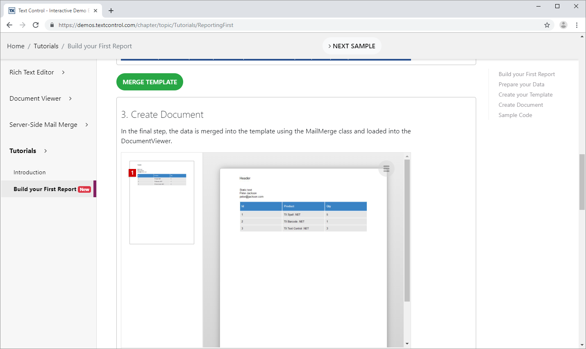Screen dimensions: 586x349
Task: Jump to Sample Code section
Action: pos(515,115)
